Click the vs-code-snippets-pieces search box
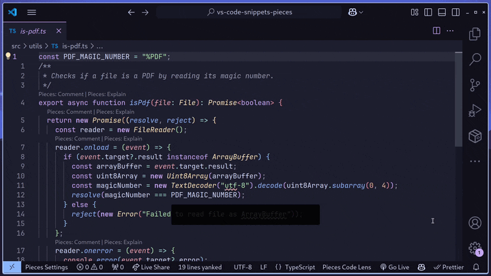The width and height of the screenshot is (491, 276). point(249,12)
